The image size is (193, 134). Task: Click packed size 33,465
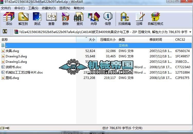click(111, 56)
